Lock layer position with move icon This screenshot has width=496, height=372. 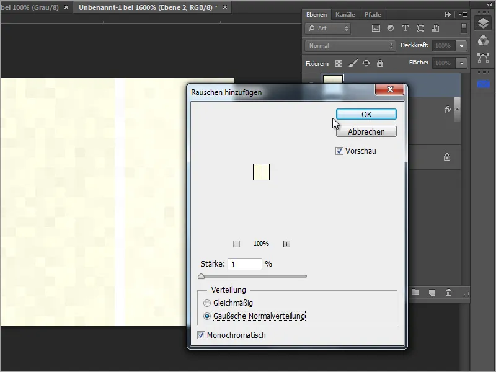[366, 63]
